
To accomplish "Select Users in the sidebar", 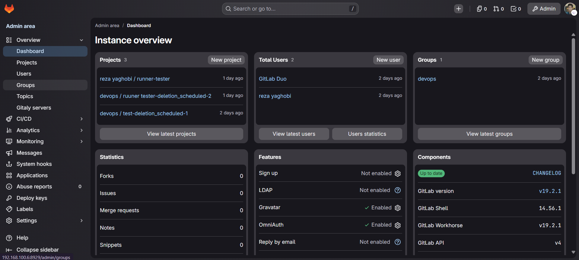I will (45, 74).
